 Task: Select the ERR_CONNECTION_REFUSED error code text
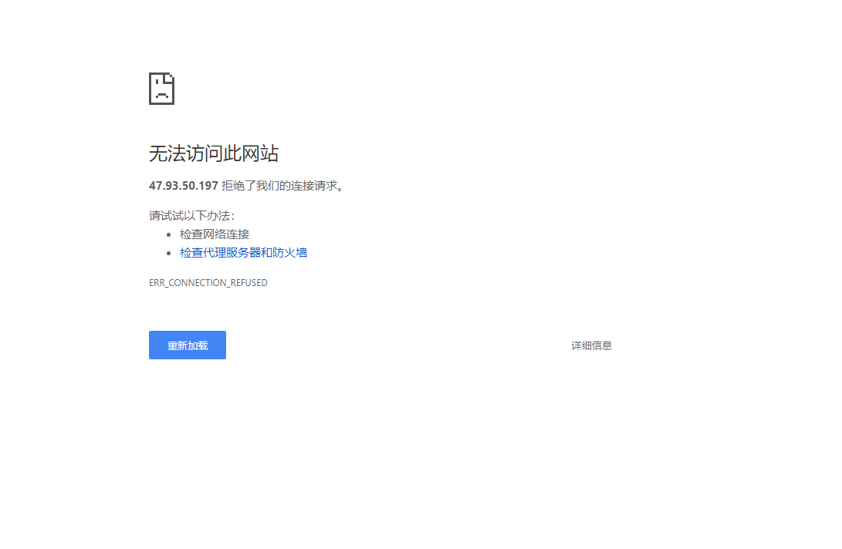coord(208,282)
